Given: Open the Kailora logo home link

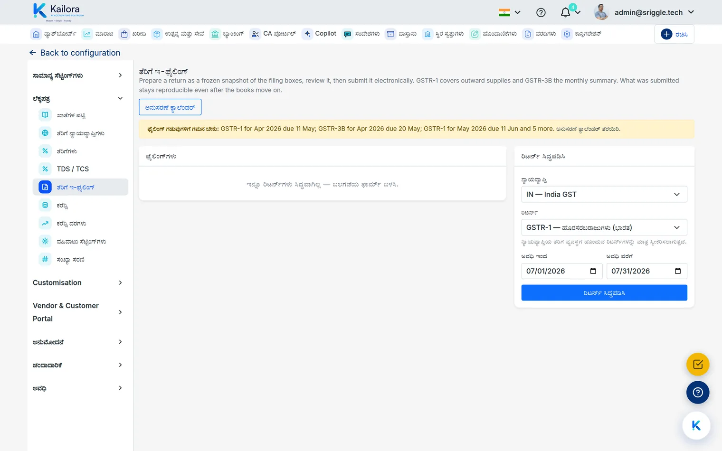Looking at the screenshot, I should [58, 12].
